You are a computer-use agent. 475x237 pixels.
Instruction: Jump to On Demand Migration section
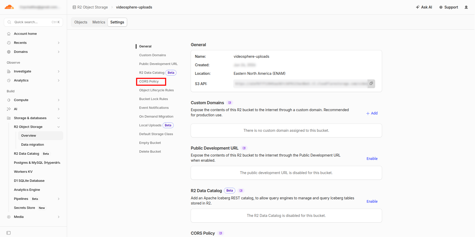pyautogui.click(x=156, y=117)
